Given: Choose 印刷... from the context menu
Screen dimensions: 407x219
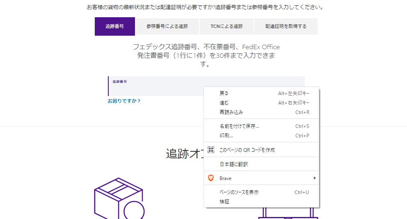Looking at the screenshot, I should [x=226, y=136].
